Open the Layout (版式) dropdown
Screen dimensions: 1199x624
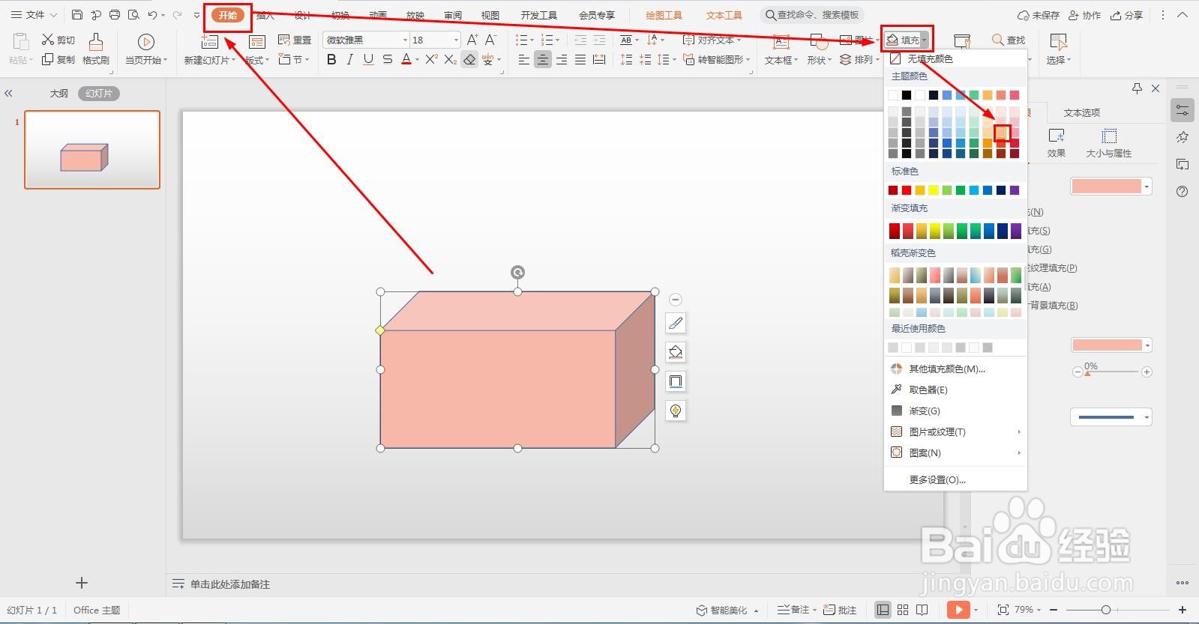(x=258, y=59)
